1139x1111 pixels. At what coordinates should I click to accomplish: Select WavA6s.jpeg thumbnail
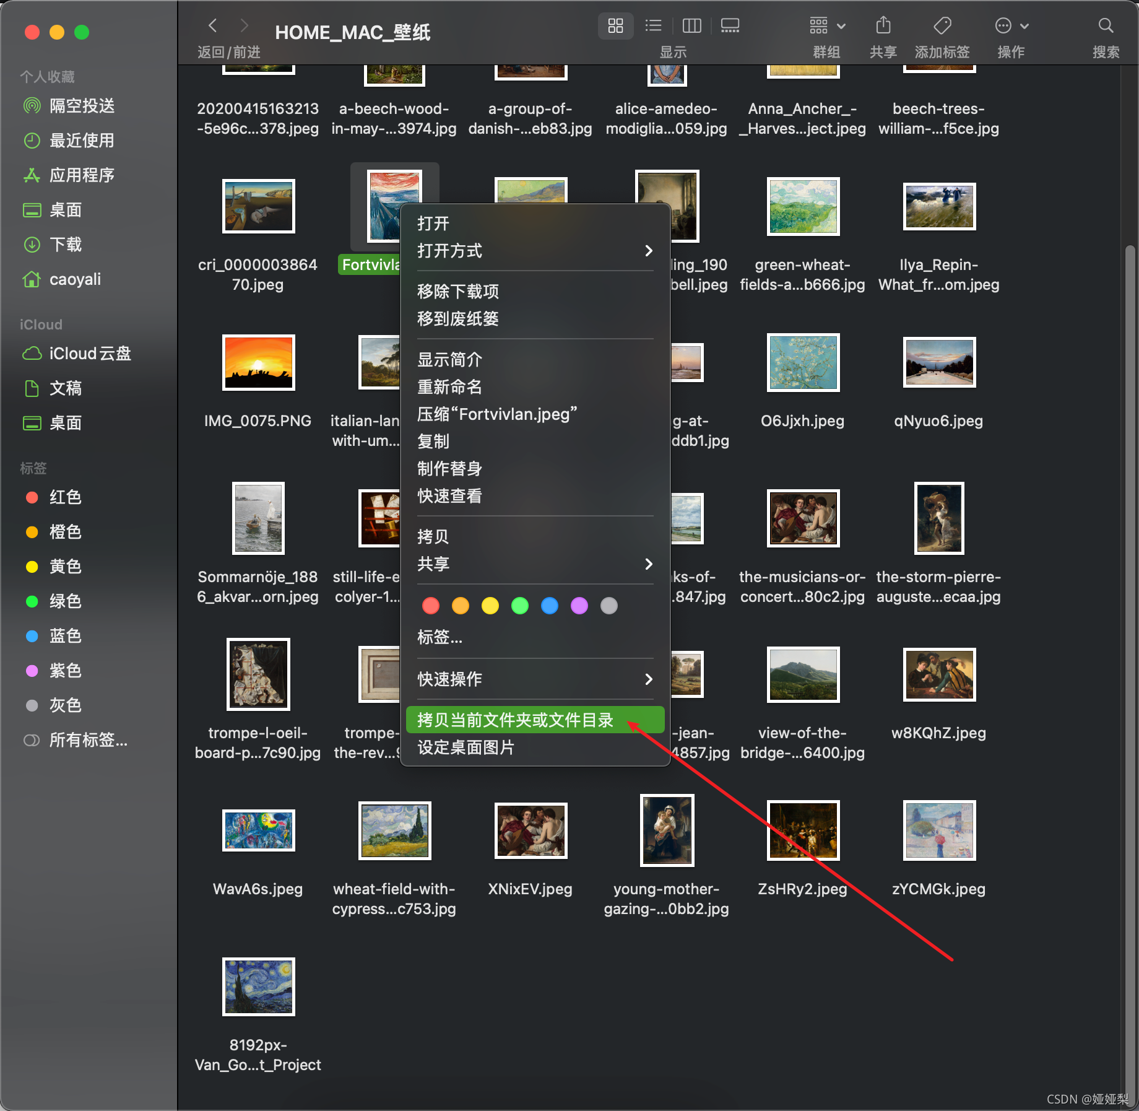tap(259, 830)
